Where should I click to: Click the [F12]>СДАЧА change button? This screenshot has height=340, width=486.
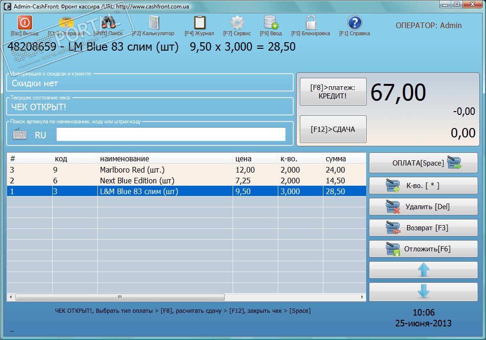point(333,129)
